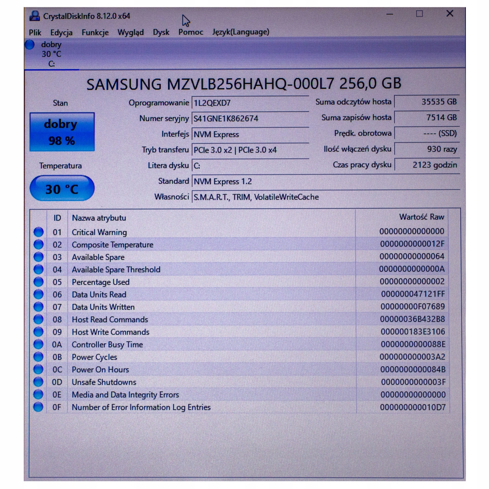The height and width of the screenshot is (489, 489).
Task: Select the C: drive status circle at top
Action: (30, 44)
